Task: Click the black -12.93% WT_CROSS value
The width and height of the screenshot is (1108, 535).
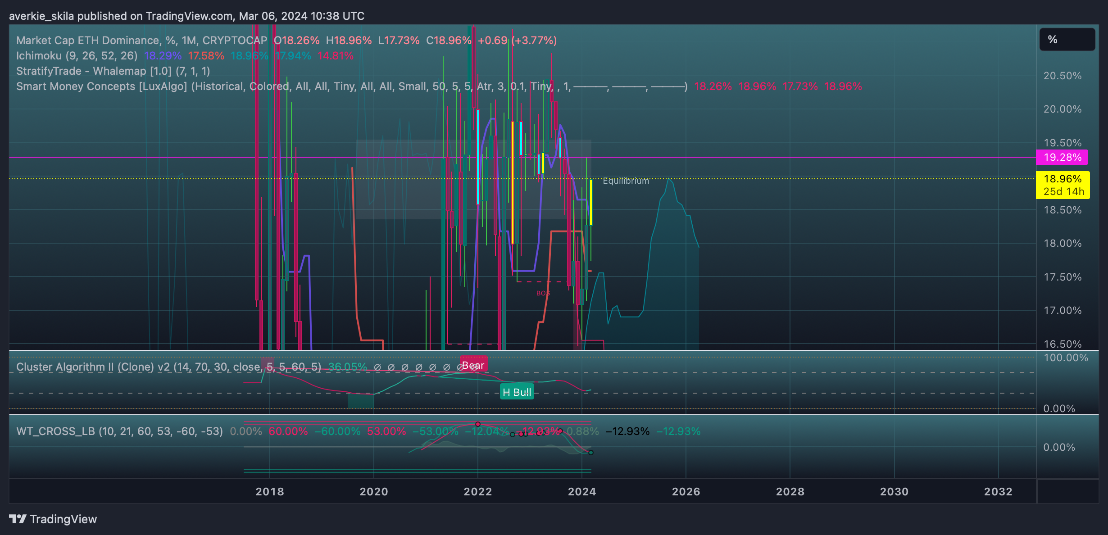Action: (x=628, y=431)
